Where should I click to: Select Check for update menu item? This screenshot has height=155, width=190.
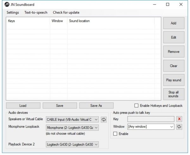[66, 13]
